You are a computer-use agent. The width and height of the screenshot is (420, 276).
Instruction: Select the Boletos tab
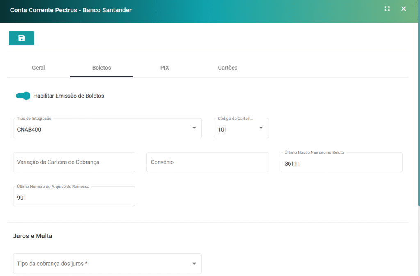coord(101,68)
